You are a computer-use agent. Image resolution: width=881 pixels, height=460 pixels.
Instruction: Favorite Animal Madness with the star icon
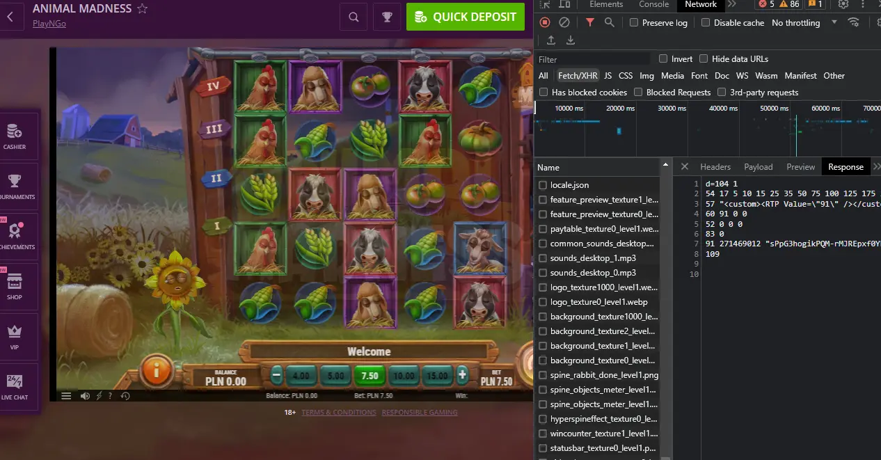click(x=142, y=9)
